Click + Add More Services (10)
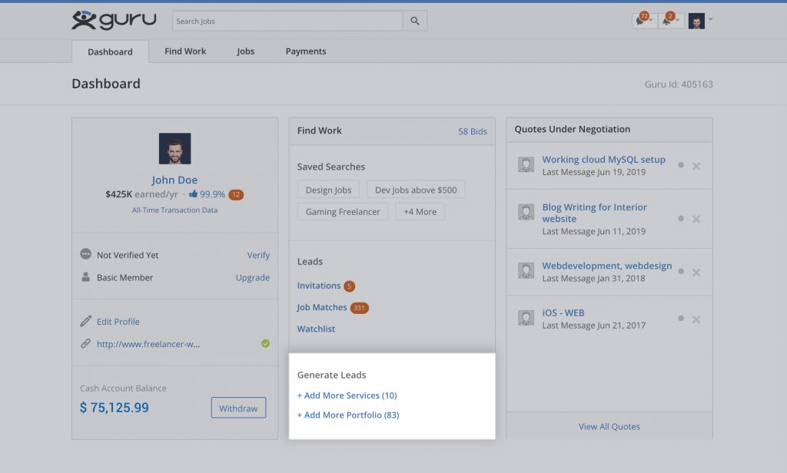The height and width of the screenshot is (473, 787). point(347,395)
